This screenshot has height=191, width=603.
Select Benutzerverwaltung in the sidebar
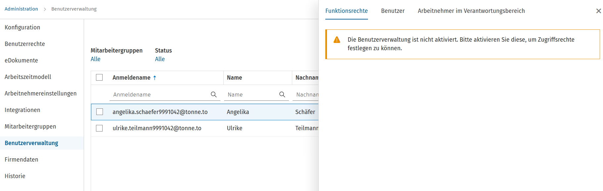point(42,143)
